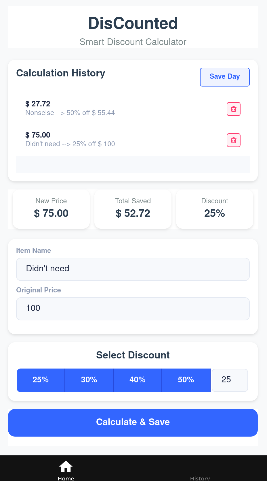267x481 pixels.
Task: Select the 30% discount option
Action: [x=89, y=380]
